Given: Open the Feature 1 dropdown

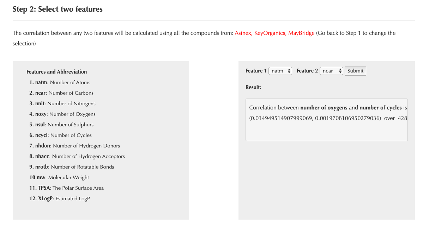Looking at the screenshot, I should [280, 71].
